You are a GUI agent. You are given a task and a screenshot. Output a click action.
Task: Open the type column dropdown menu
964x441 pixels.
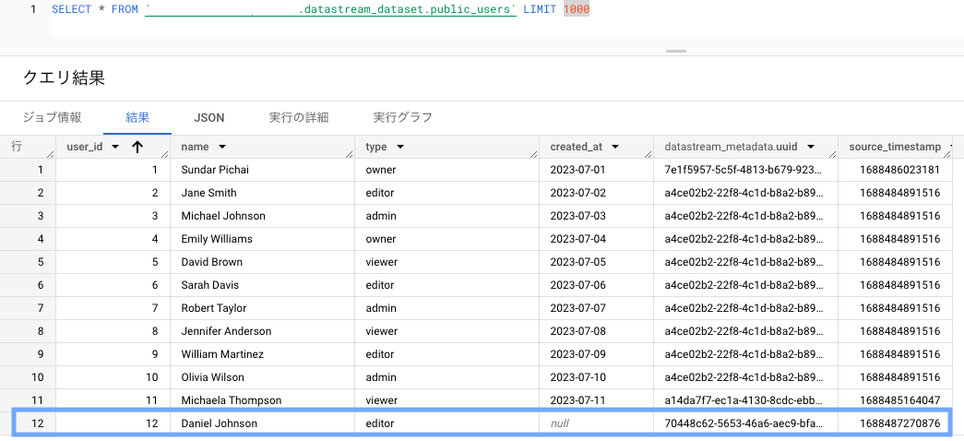point(399,147)
